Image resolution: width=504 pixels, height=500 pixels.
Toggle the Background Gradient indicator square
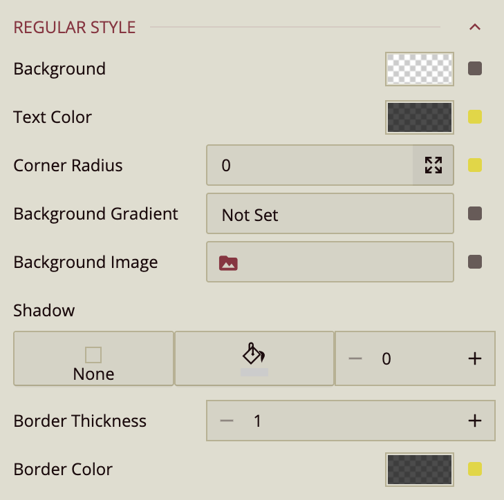coord(475,214)
